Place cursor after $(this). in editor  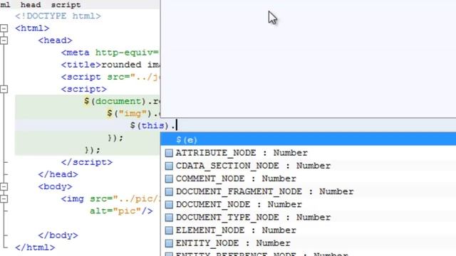point(176,125)
